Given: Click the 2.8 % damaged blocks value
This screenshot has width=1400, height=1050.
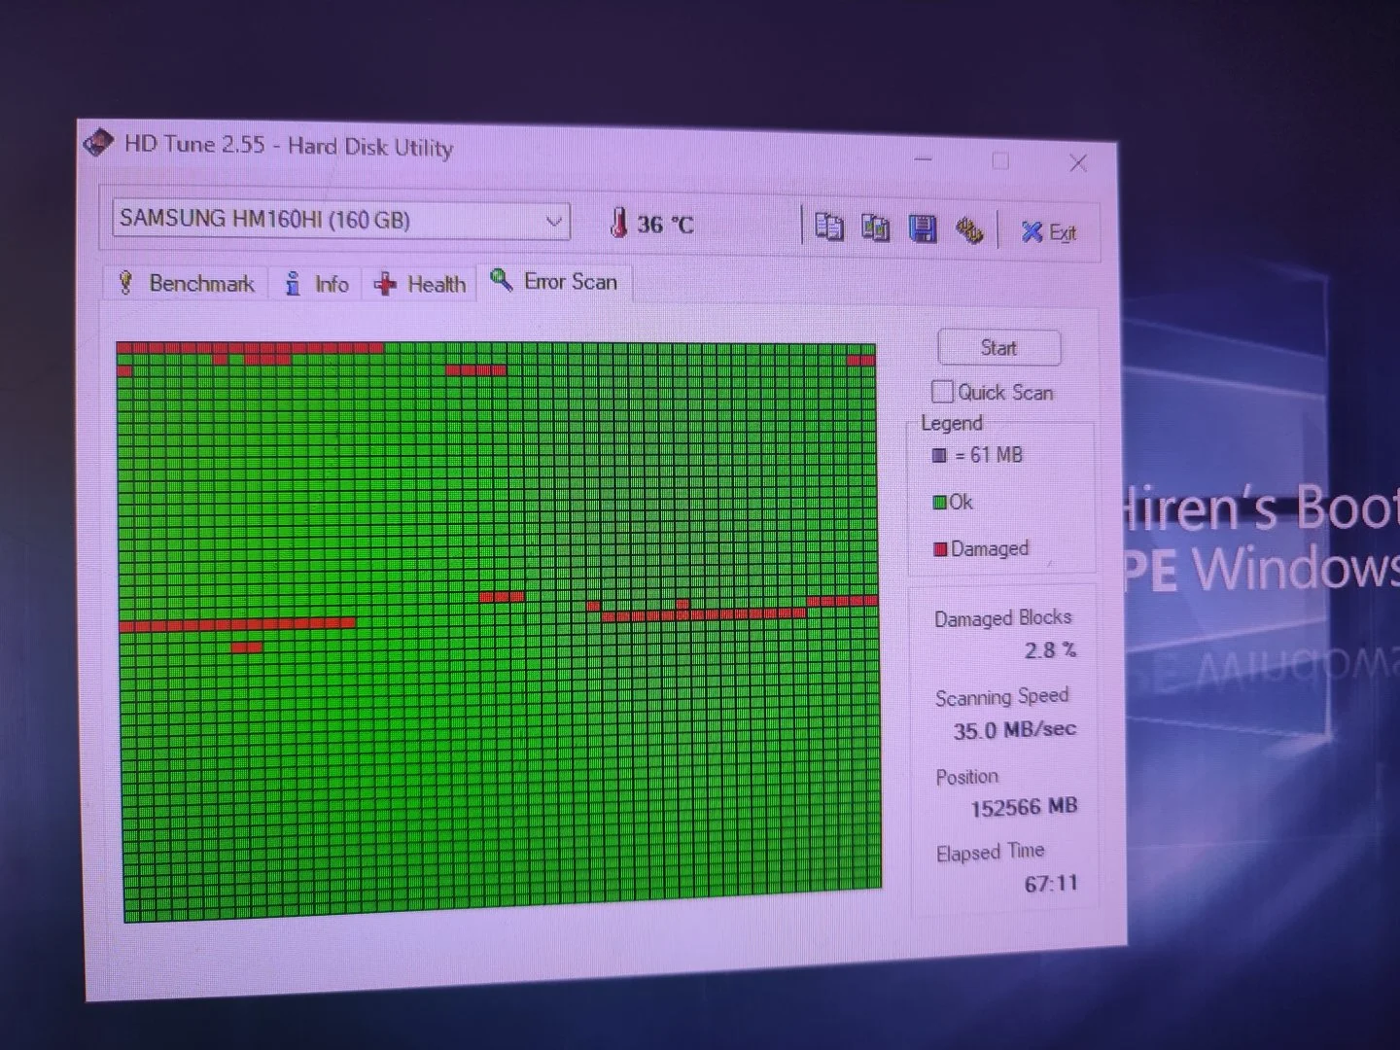Looking at the screenshot, I should tap(1050, 650).
